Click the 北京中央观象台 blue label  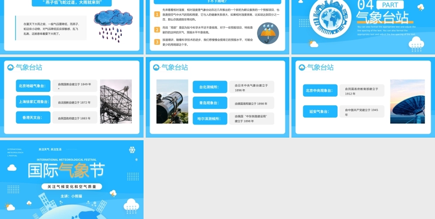320,91
